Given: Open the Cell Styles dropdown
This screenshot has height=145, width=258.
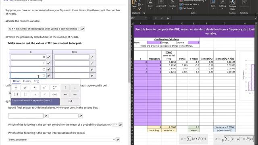Looking at the screenshot, I should pyautogui.click(x=187, y=8).
